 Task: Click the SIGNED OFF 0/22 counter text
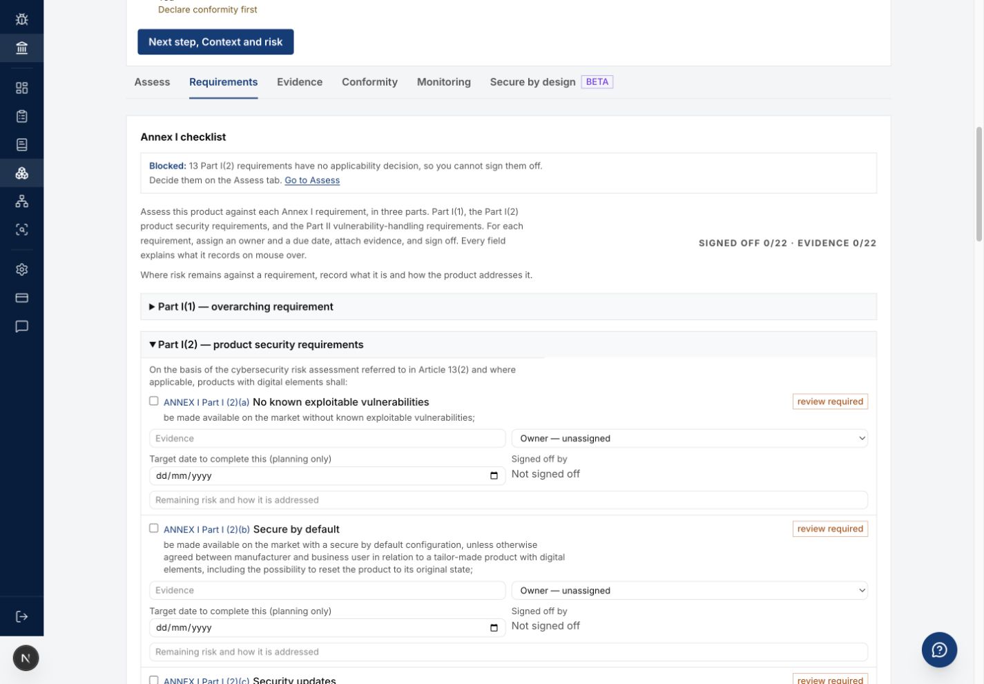743,243
